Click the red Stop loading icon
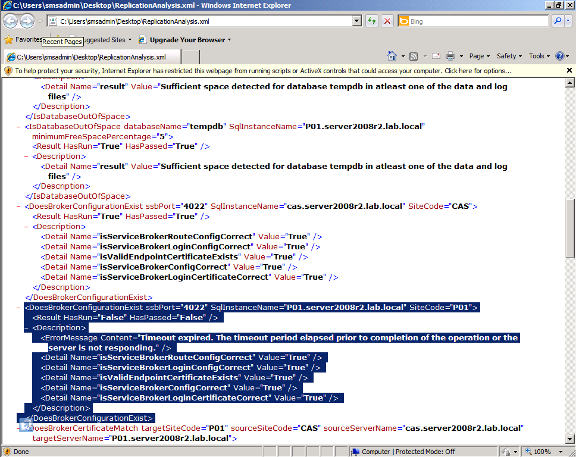Viewport: 576px width, 457px height. pyautogui.click(x=387, y=21)
